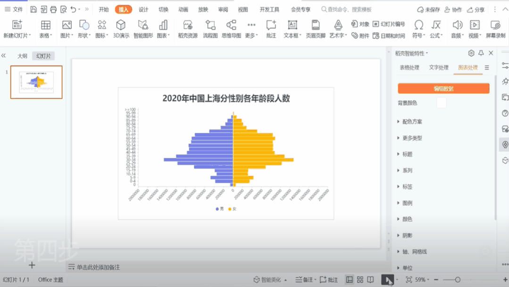The height and width of the screenshot is (287, 509).
Task: Open the 动画 ribbon tab
Action: 183,10
